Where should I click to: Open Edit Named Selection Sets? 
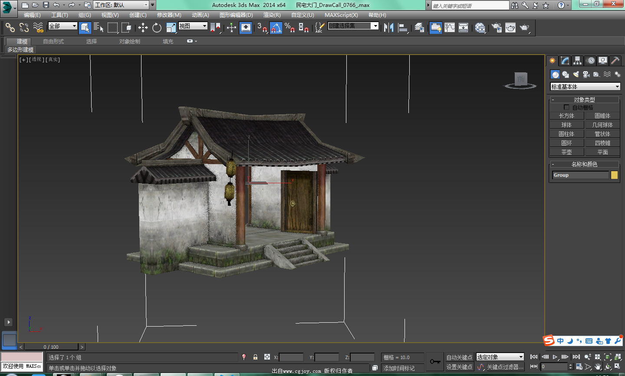pyautogui.click(x=319, y=28)
